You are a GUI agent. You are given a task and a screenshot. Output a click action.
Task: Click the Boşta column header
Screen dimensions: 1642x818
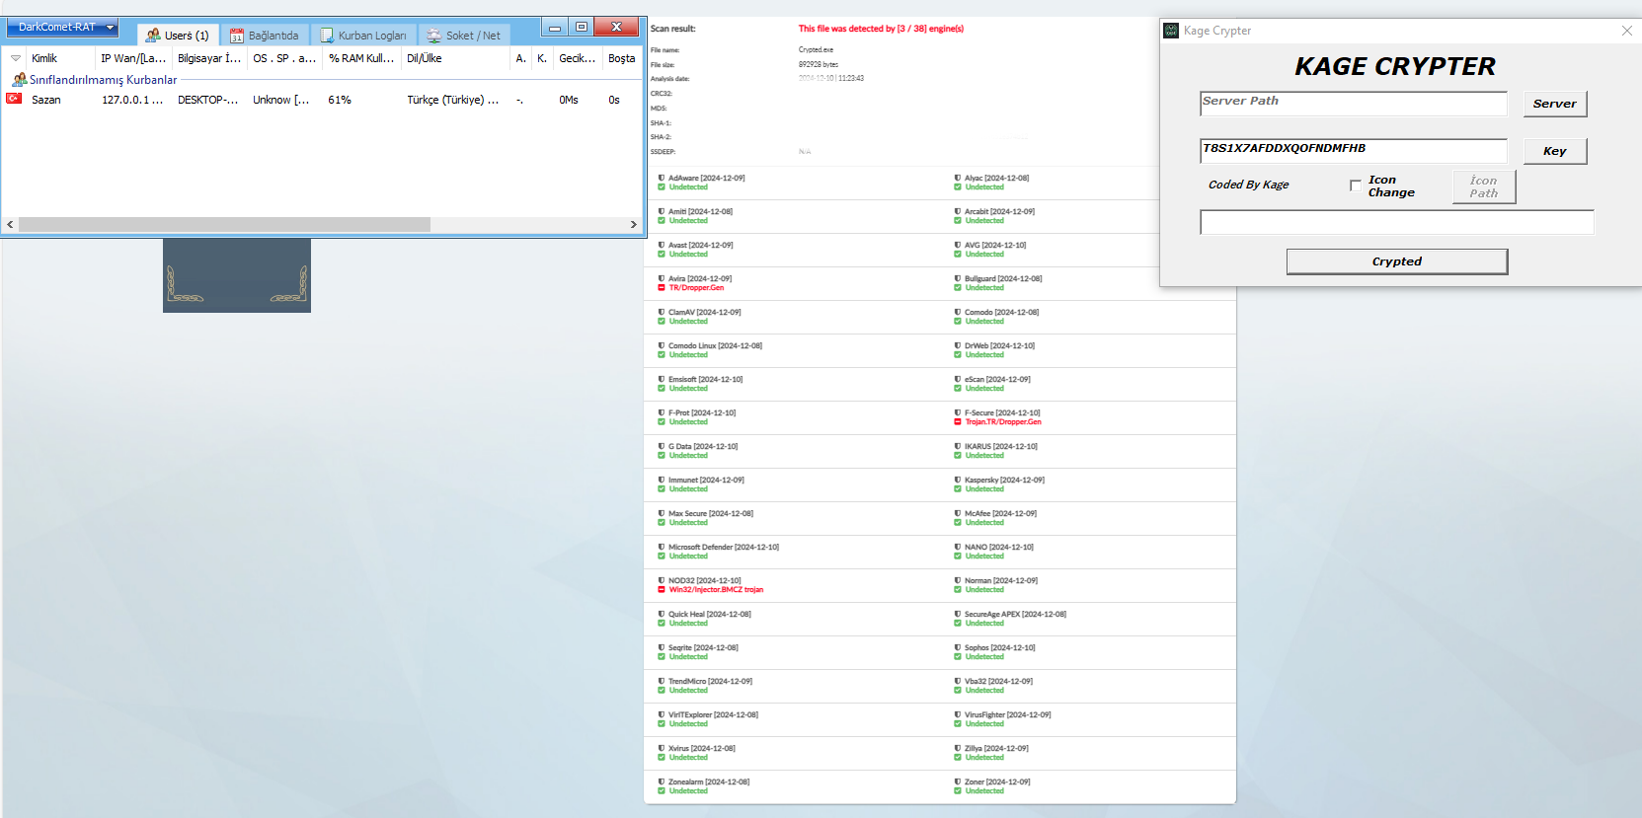point(622,58)
